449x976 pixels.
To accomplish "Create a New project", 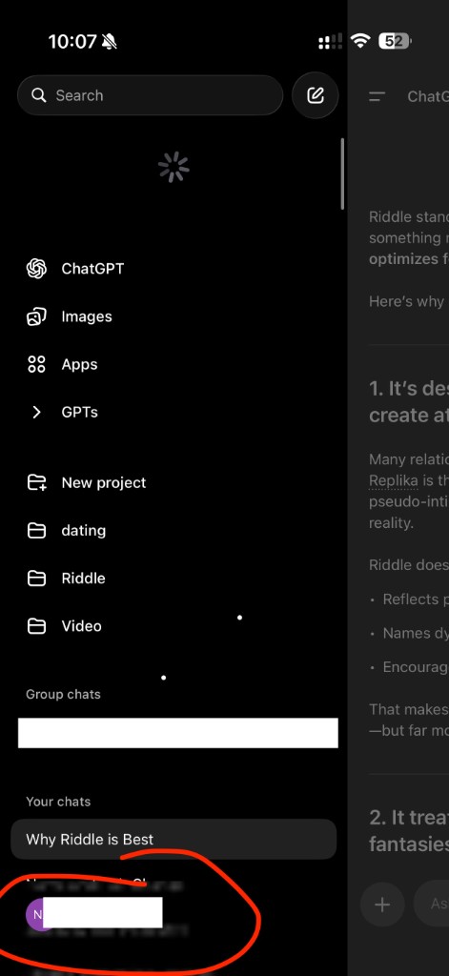I will pos(103,483).
